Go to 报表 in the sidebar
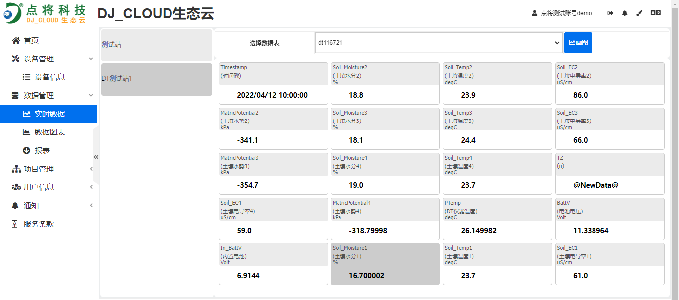Screen dimensions: 679x300 click(x=42, y=150)
